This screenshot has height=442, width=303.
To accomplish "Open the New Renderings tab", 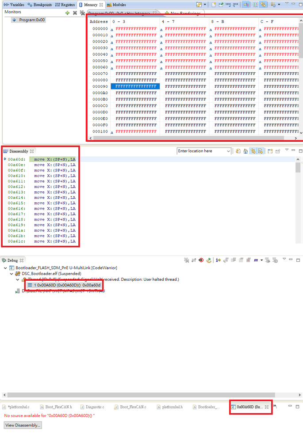I will tap(183, 13).
